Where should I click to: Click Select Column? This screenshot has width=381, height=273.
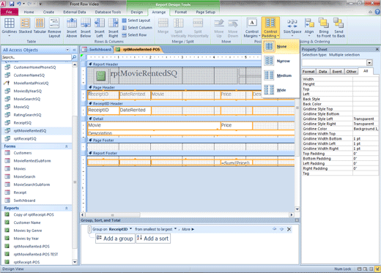[x=137, y=28]
